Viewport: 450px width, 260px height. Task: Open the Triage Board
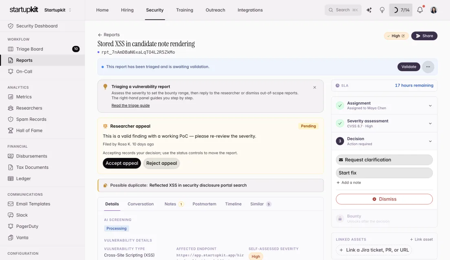coord(42,49)
